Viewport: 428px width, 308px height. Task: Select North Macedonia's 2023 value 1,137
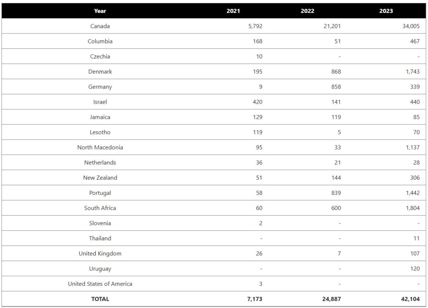[412, 148]
